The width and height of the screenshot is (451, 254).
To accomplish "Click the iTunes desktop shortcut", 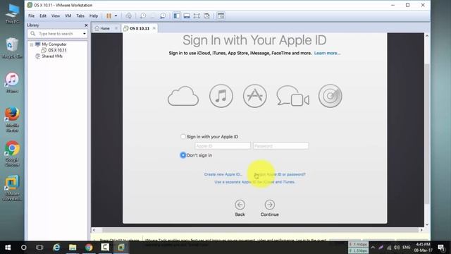I will (13, 83).
